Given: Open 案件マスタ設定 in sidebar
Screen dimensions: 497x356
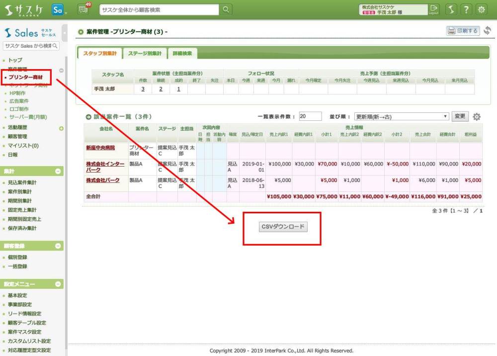Looking at the screenshot, I should pos(24,332).
